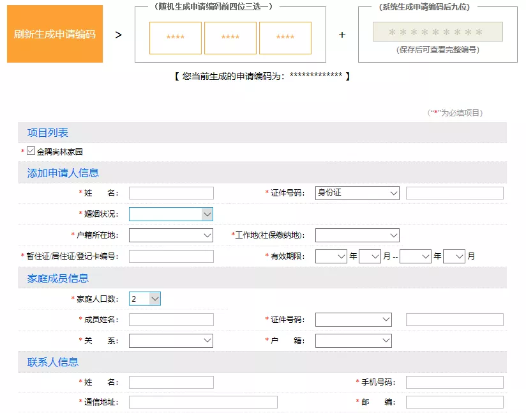The height and width of the screenshot is (413, 526).
Task: Open the 户籍所在地 dropdown
Action: (171, 235)
